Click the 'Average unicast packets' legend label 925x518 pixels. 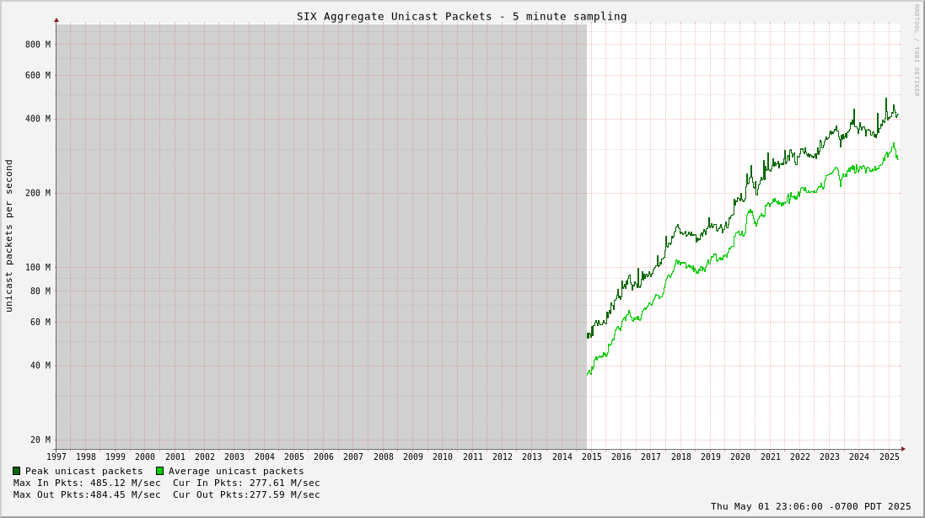236,471
